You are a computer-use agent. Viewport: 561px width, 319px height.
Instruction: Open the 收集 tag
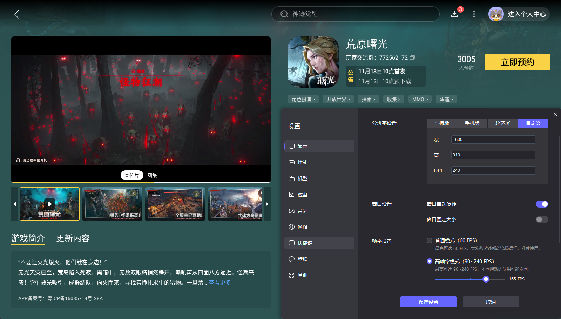coord(394,99)
